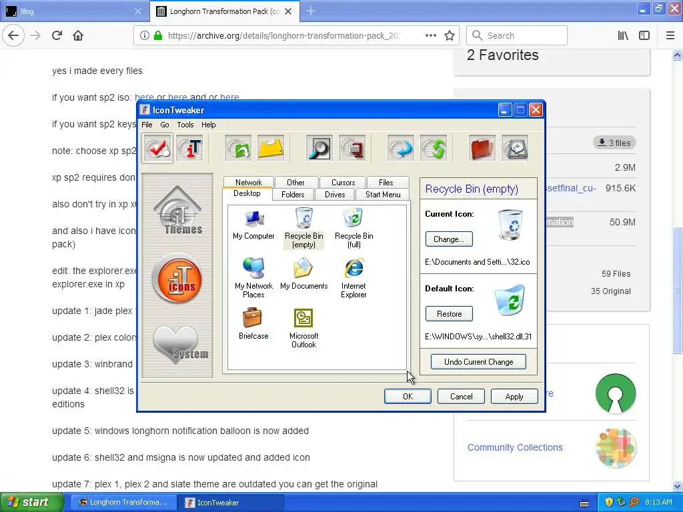Click the site info icon in address bar
Screen dimensions: 683x512
click(x=144, y=35)
